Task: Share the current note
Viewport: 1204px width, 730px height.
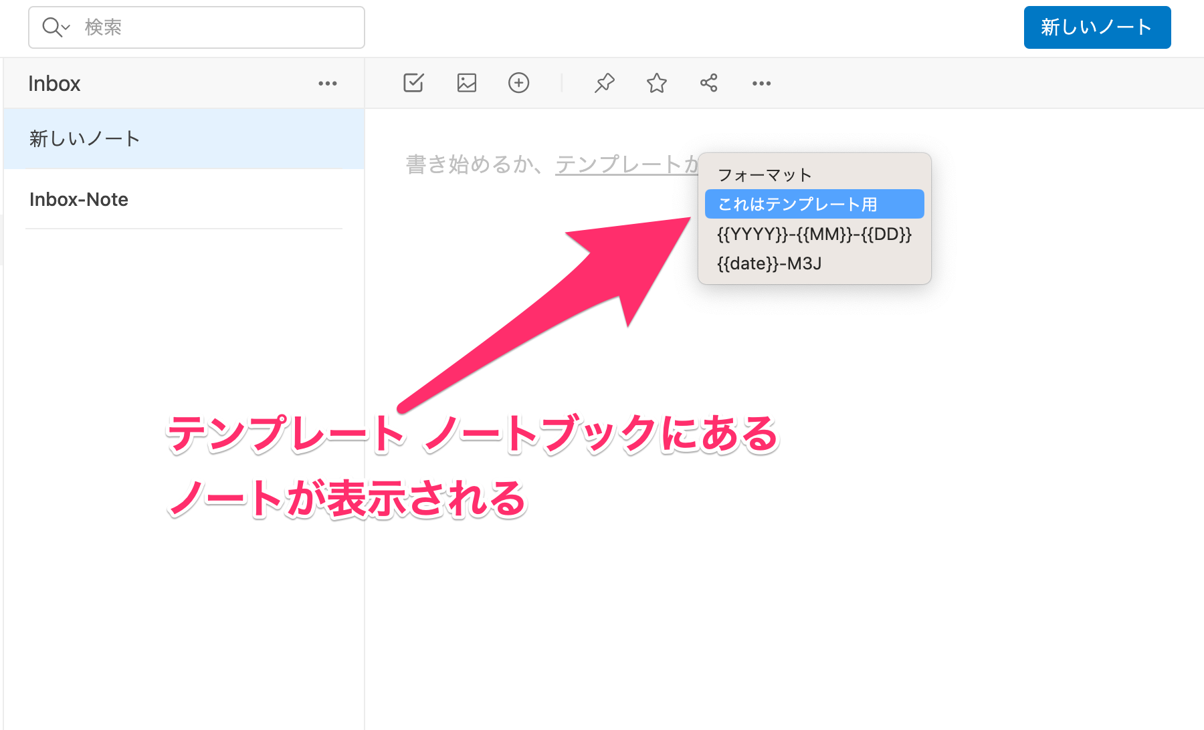Action: (x=708, y=83)
